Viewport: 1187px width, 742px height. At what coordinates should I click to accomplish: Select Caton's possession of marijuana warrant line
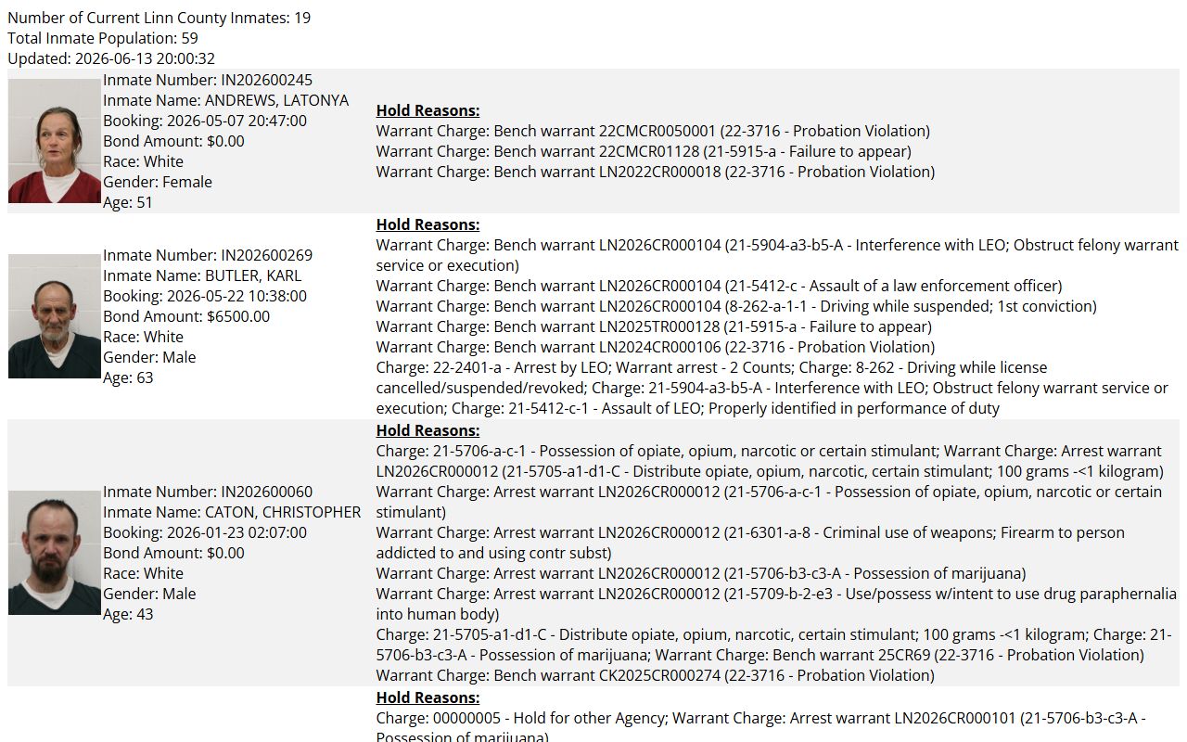coord(701,573)
